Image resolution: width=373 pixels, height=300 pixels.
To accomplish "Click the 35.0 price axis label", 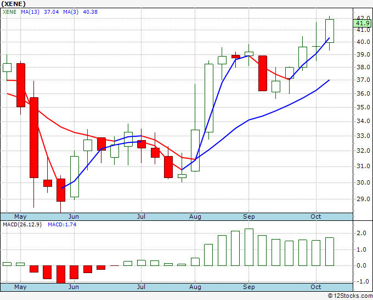I will tap(364, 108).
